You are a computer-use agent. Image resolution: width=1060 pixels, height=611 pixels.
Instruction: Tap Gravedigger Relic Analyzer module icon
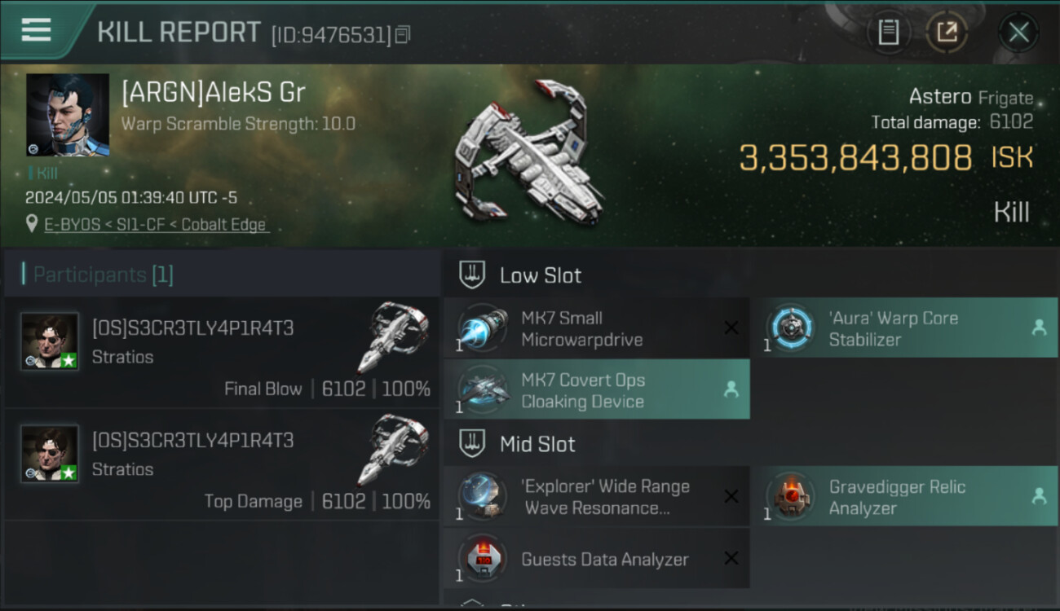point(790,497)
